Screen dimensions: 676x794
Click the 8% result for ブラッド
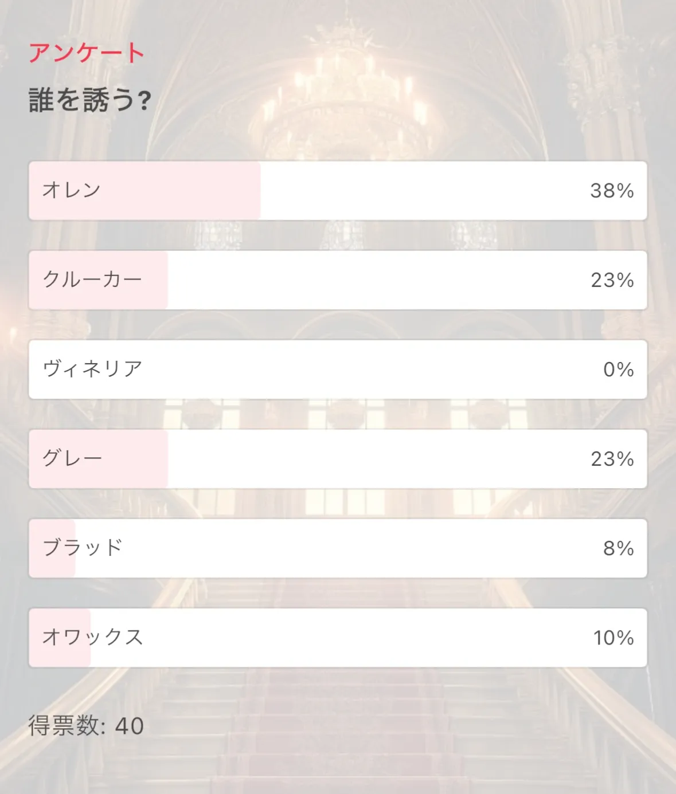point(618,548)
